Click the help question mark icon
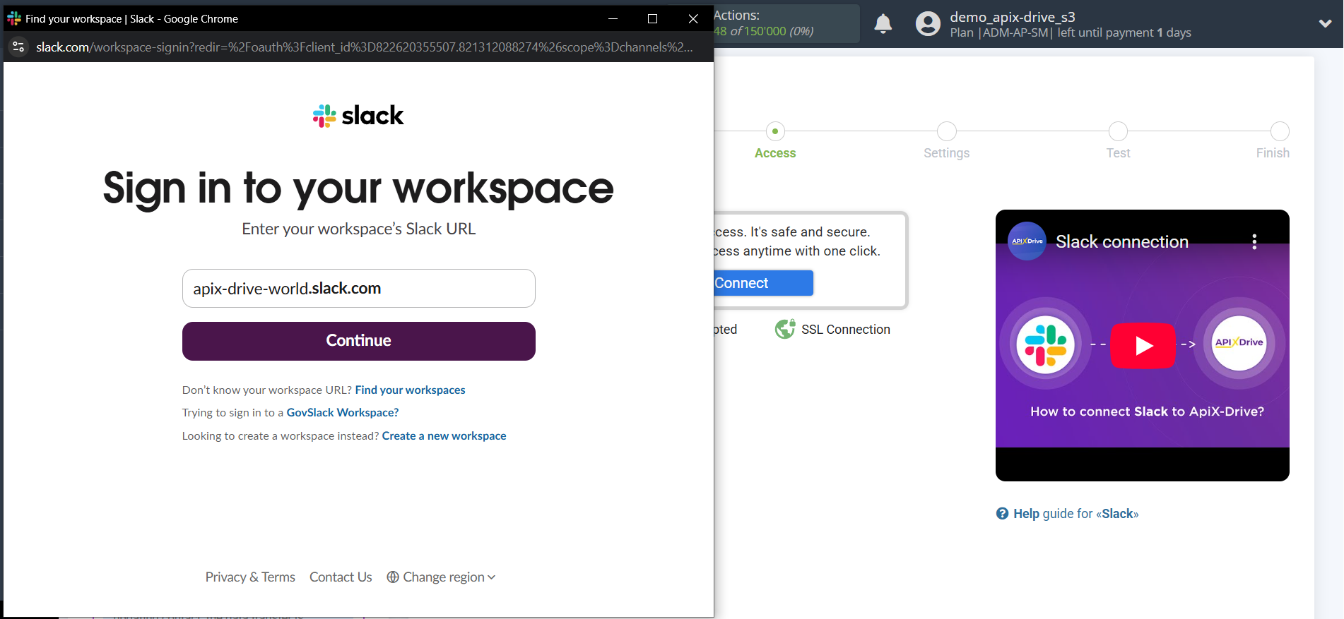This screenshot has height=619, width=1344. (x=1002, y=514)
